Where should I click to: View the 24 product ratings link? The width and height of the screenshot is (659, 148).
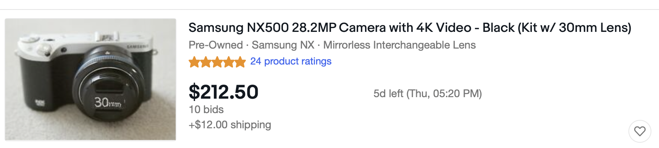(x=291, y=61)
